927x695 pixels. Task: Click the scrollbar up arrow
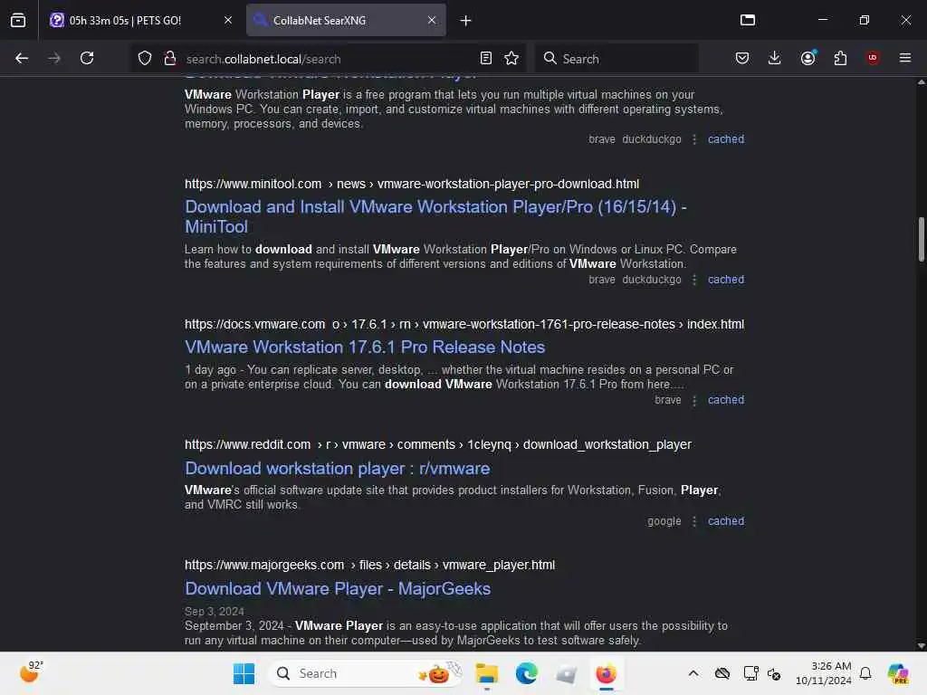tap(921, 82)
